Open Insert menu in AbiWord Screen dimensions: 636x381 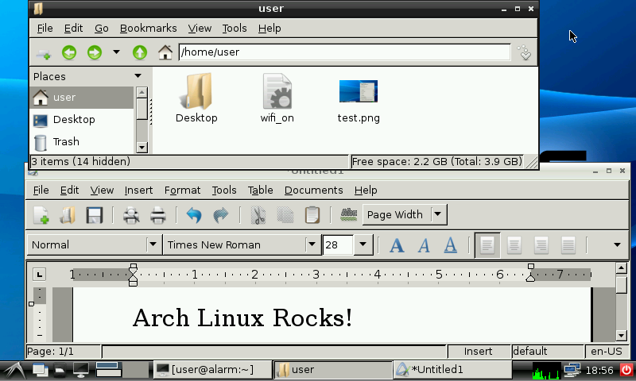click(138, 190)
